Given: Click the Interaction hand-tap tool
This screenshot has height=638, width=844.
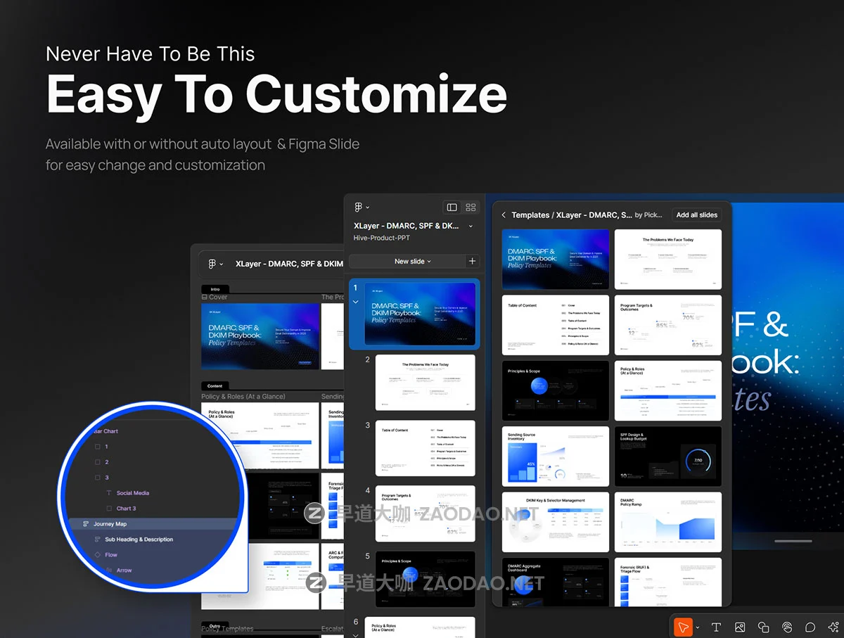Looking at the screenshot, I should click(x=787, y=627).
